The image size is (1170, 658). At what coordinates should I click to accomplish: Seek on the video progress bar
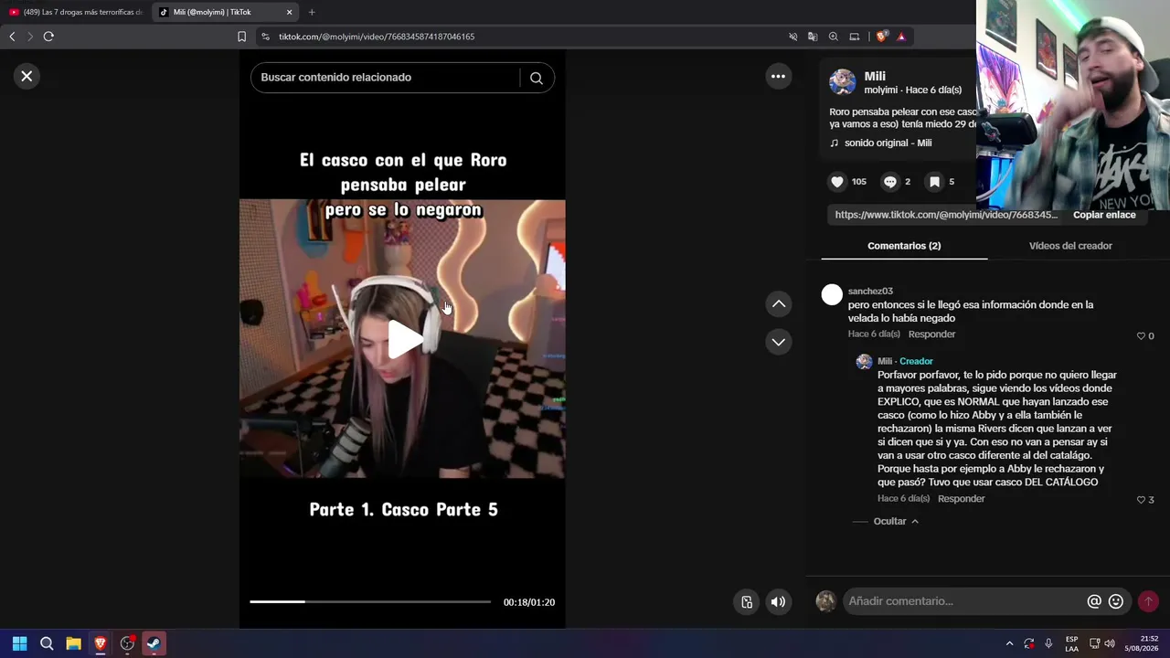tap(370, 601)
